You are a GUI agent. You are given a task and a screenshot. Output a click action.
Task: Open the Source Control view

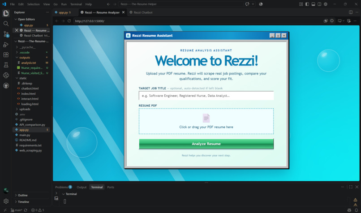coord(6,34)
